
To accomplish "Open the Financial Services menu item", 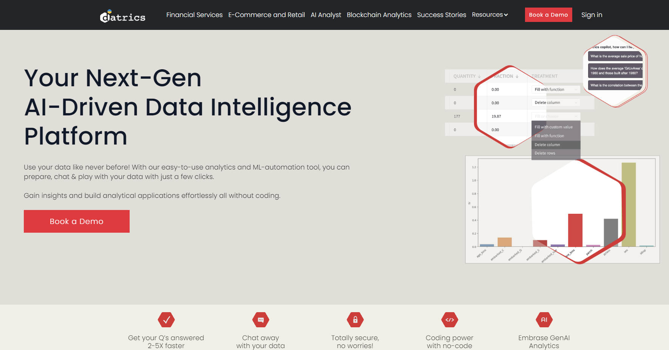I will 194,15.
